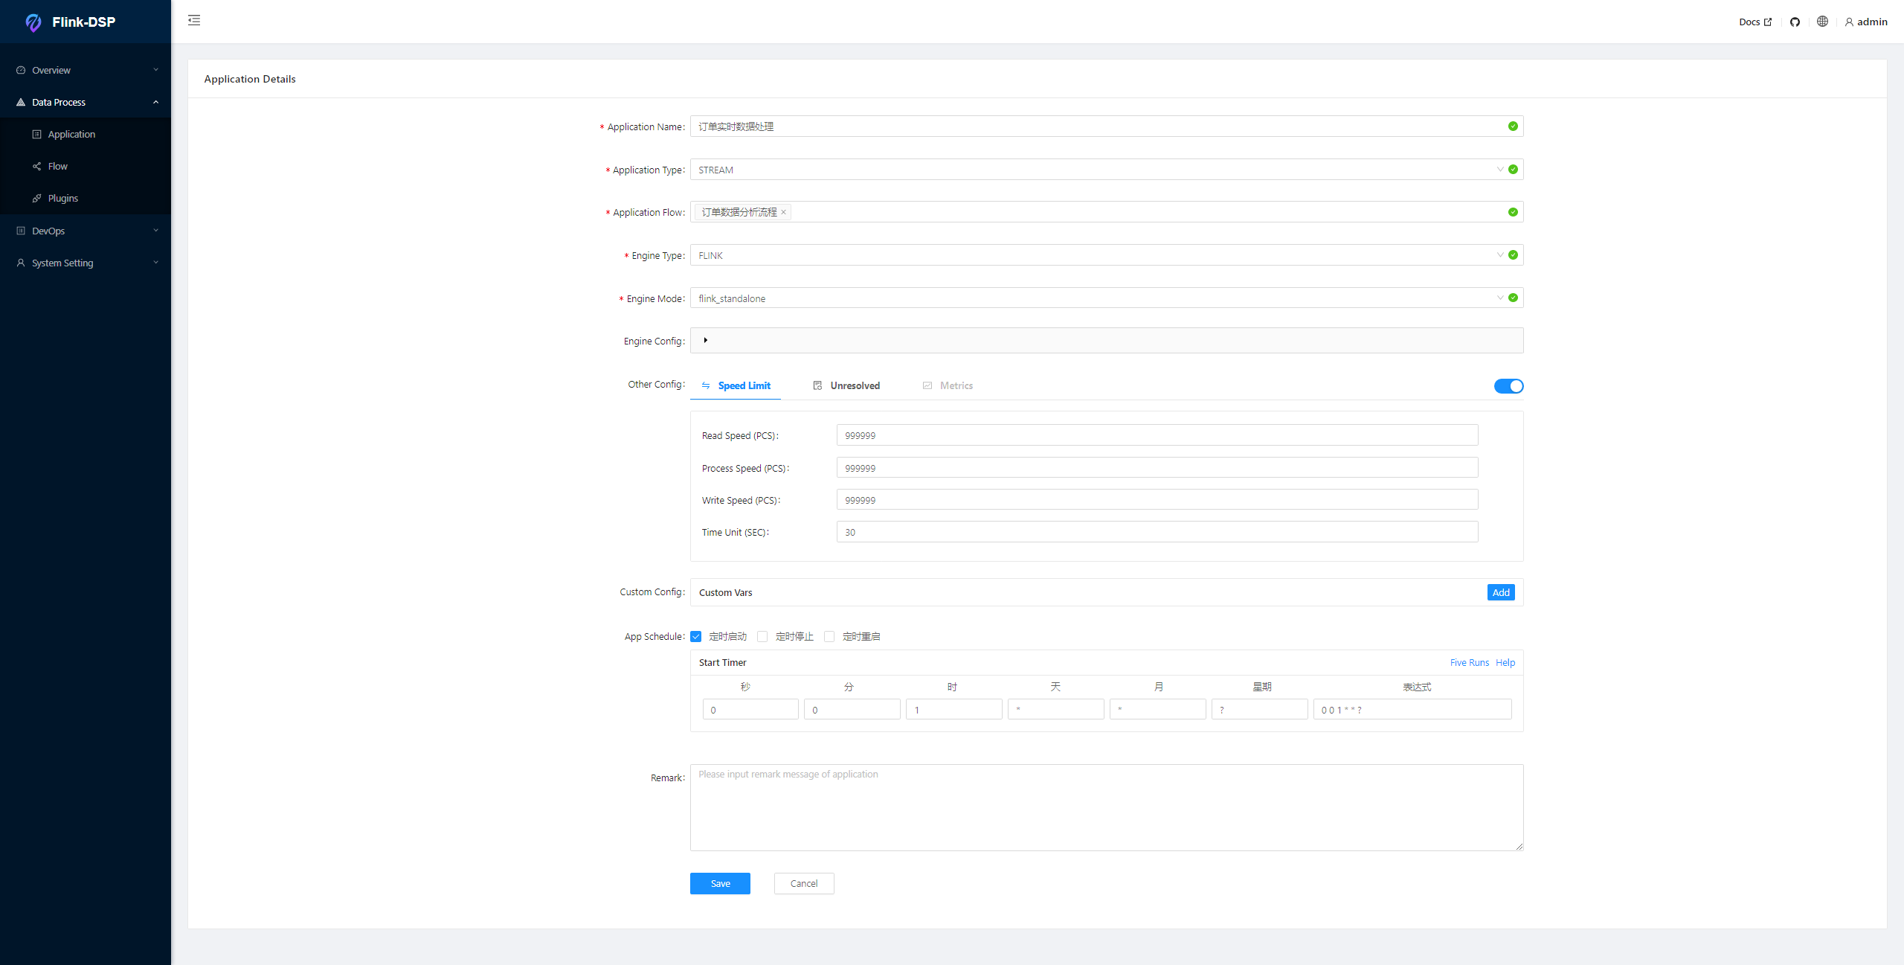
Task: Toggle the Other Config switch off
Action: tap(1508, 386)
